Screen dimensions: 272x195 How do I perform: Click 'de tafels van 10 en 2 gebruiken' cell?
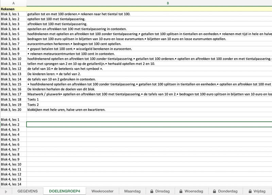149,79
